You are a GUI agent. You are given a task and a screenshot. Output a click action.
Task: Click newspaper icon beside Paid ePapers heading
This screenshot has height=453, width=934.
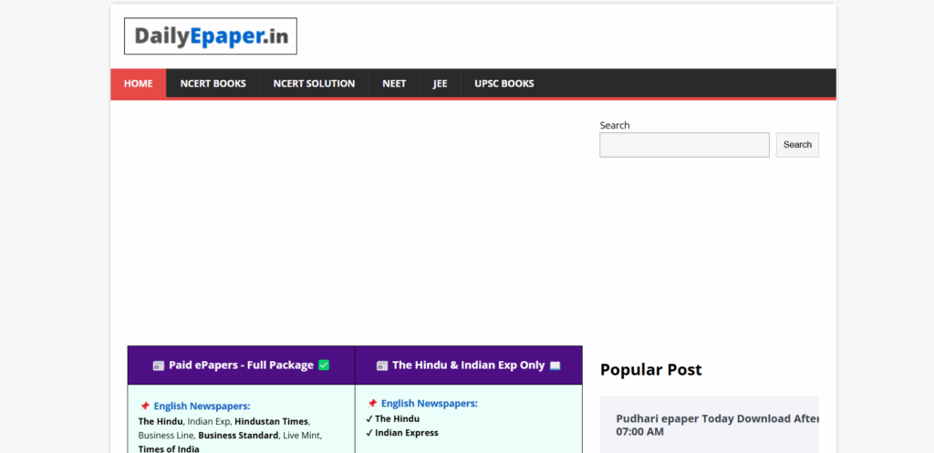click(159, 365)
